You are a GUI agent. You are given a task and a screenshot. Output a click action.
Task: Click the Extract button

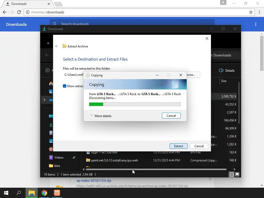(x=178, y=146)
